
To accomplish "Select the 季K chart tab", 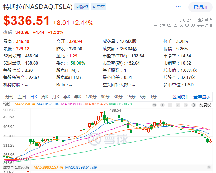I will tap(67, 97).
